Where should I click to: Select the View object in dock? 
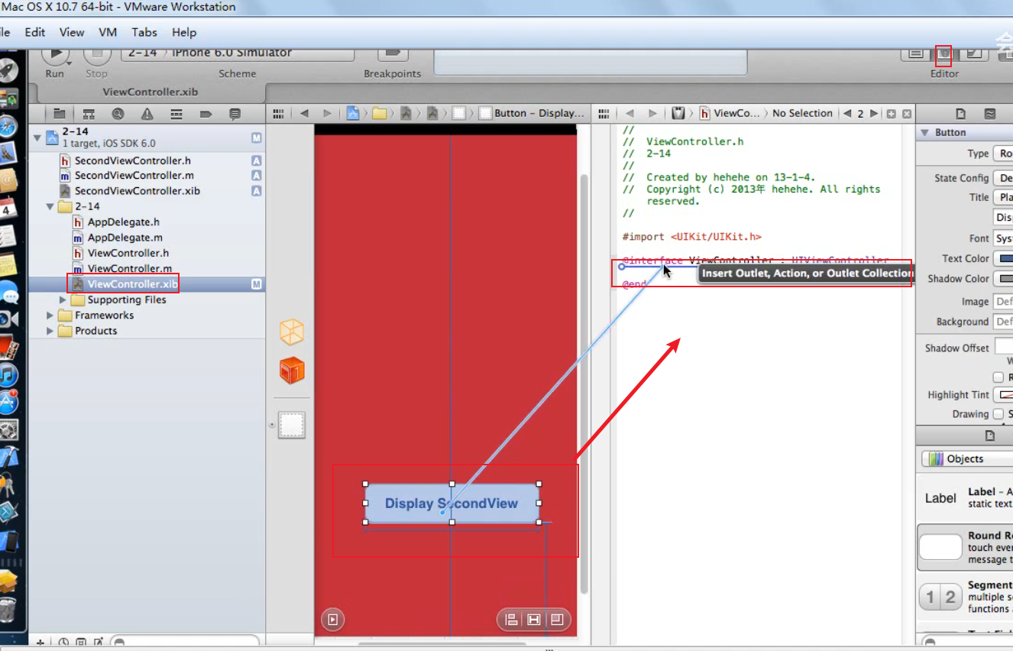[292, 425]
